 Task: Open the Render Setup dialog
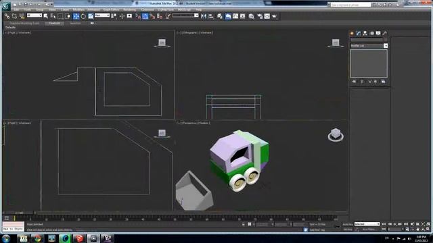click(x=260, y=16)
